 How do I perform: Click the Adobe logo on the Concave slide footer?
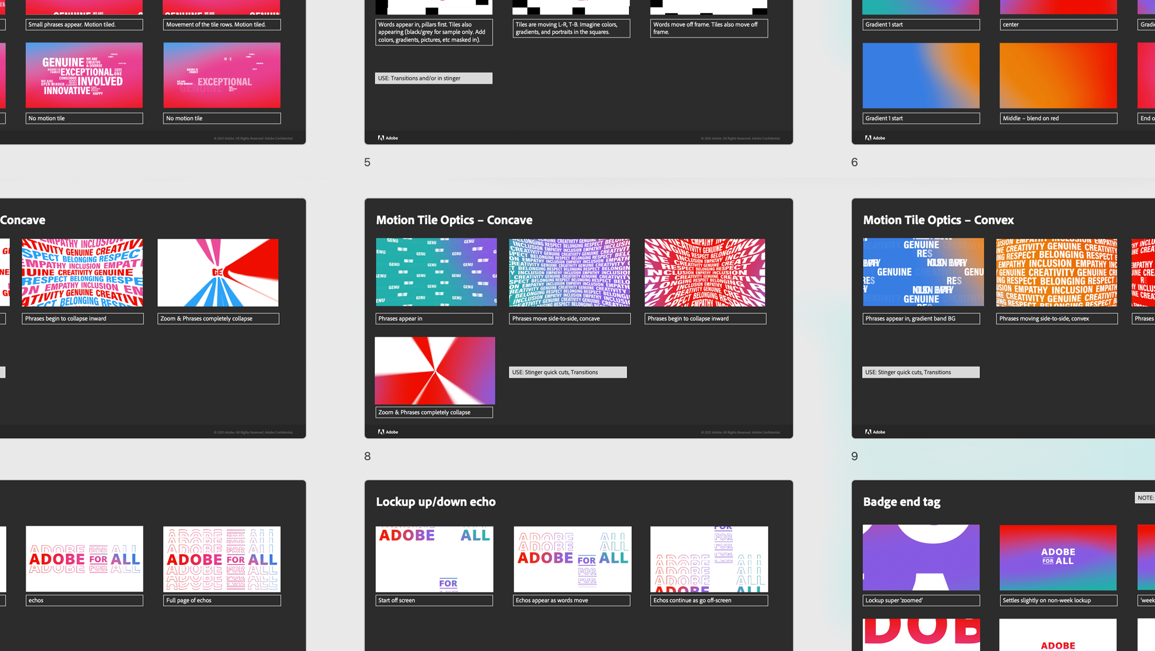pyautogui.click(x=388, y=432)
